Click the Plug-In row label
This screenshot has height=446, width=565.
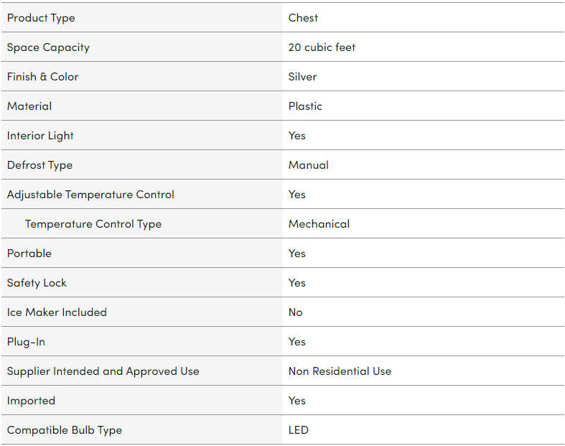click(x=26, y=342)
